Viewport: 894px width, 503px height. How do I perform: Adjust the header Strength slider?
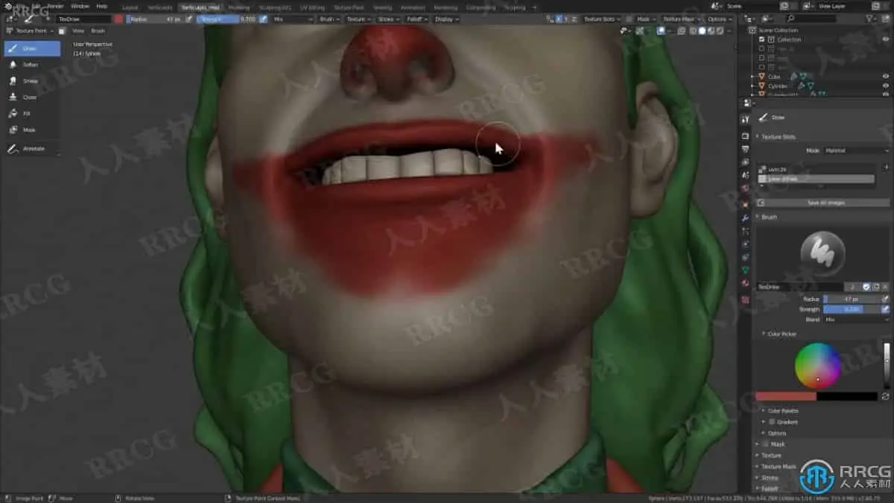point(227,19)
